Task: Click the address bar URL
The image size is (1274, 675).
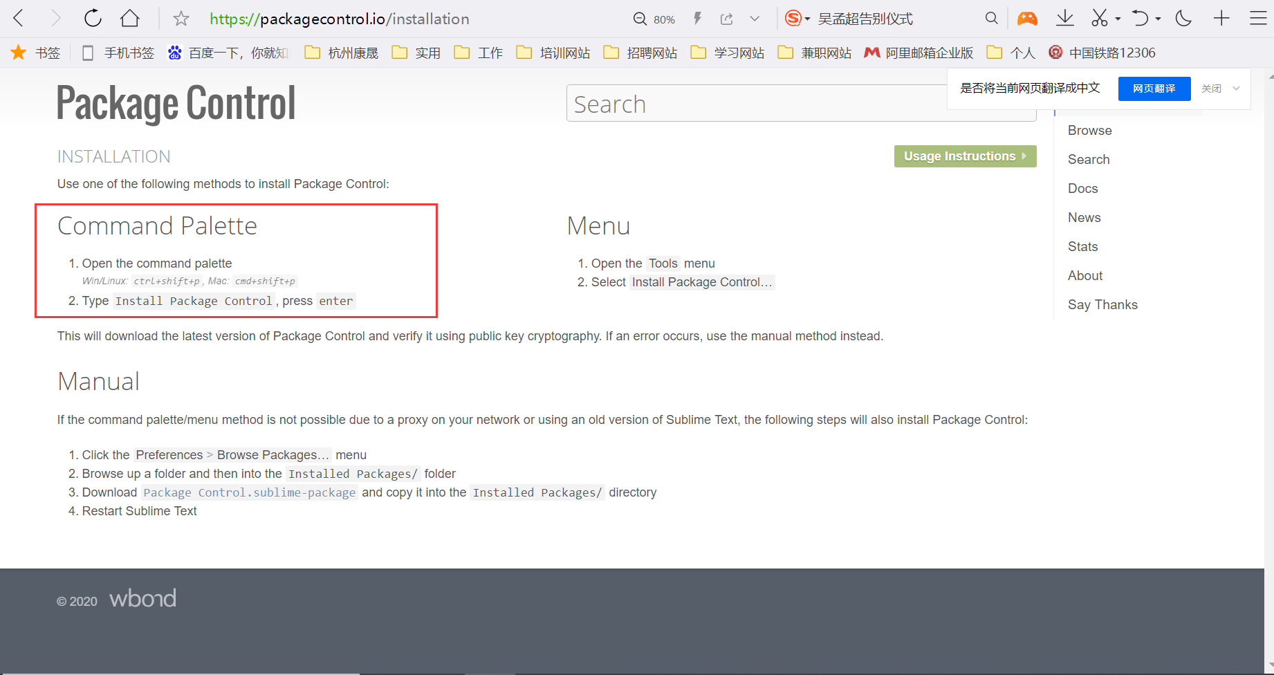Action: click(x=340, y=19)
